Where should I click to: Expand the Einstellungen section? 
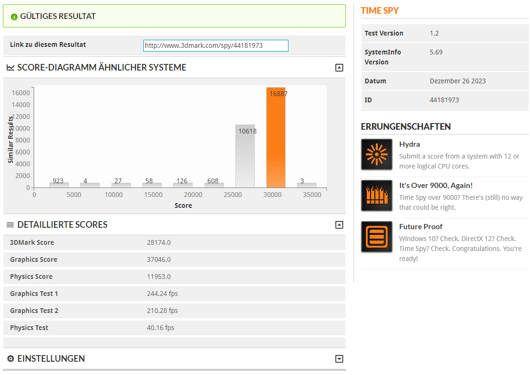(x=339, y=359)
